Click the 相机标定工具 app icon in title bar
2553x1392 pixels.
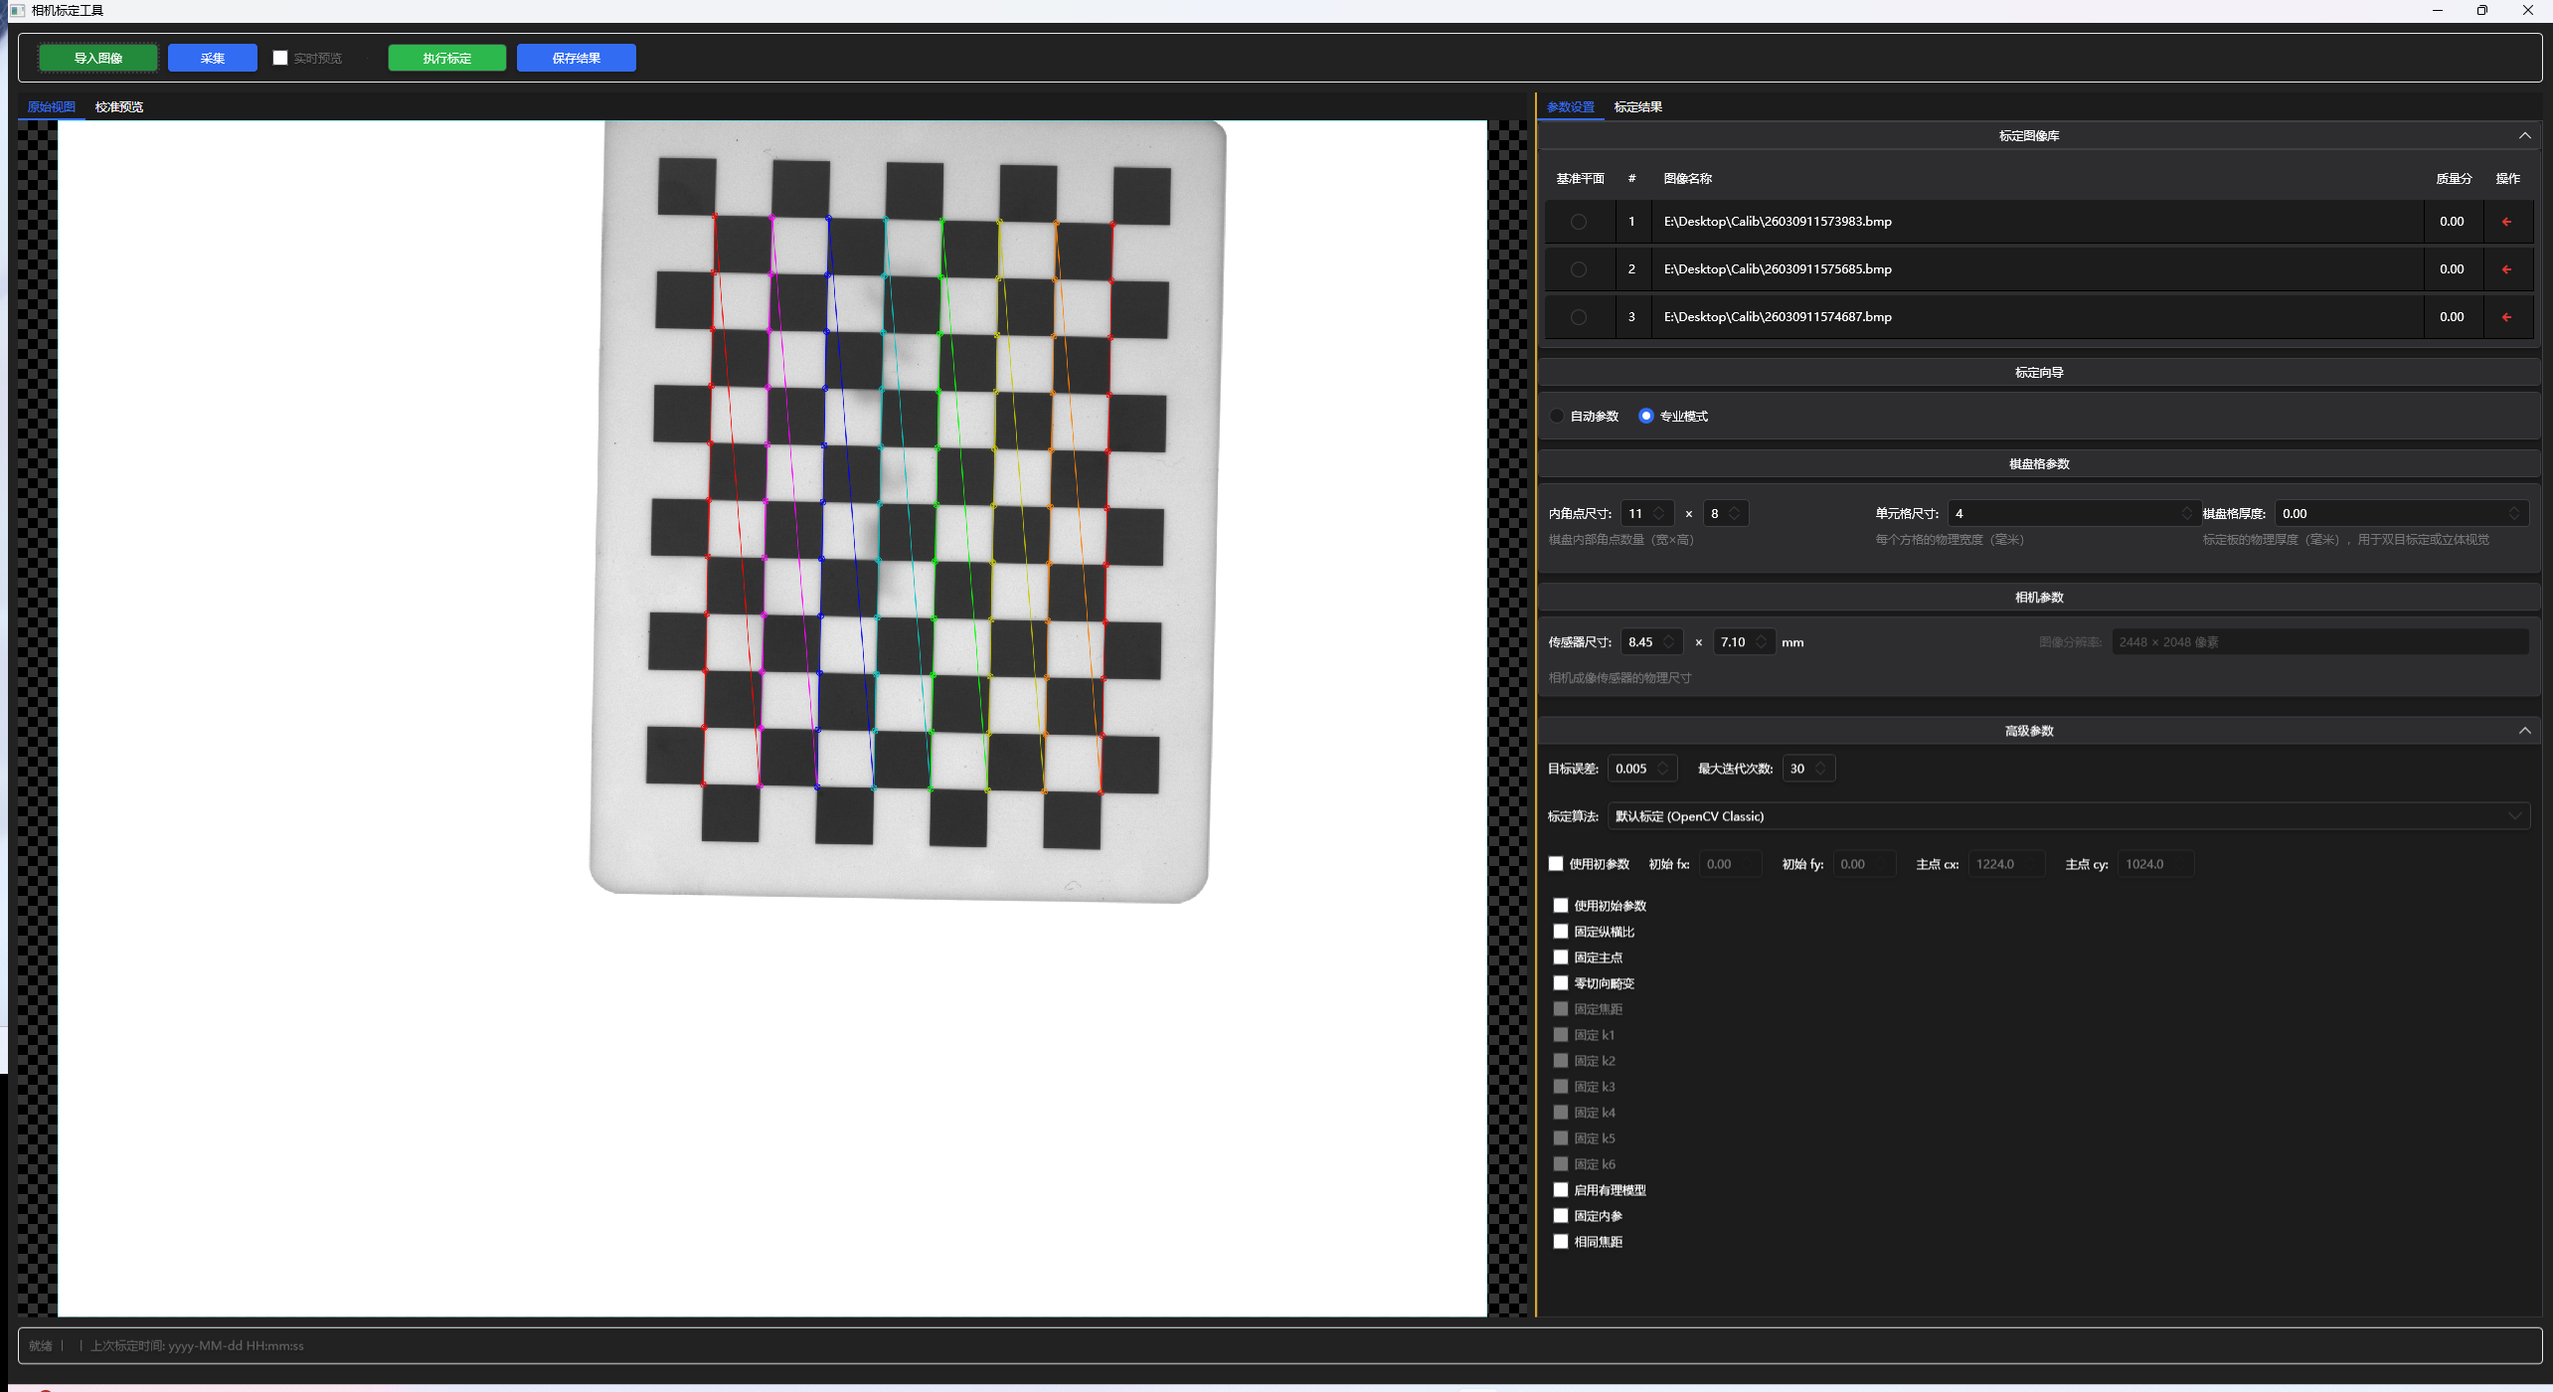pos(17,10)
